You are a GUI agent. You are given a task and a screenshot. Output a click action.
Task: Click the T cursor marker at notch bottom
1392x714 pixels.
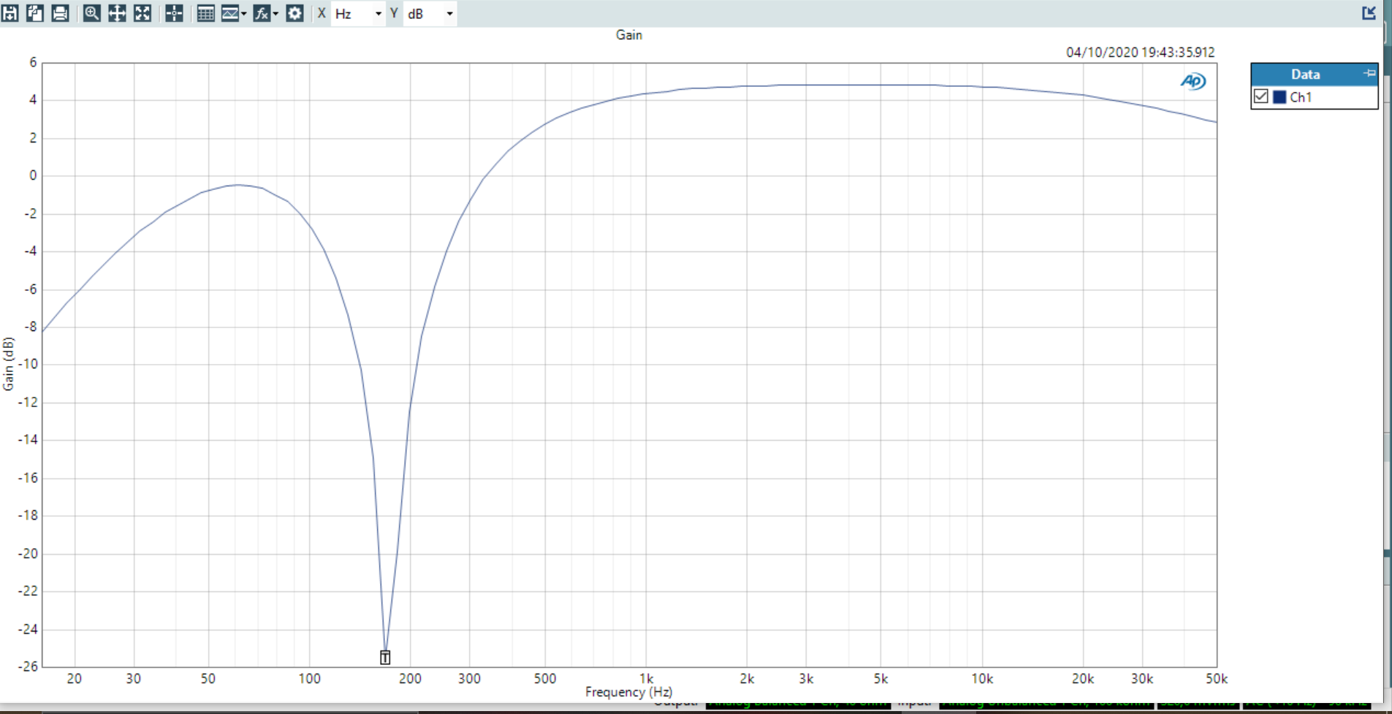pos(385,658)
